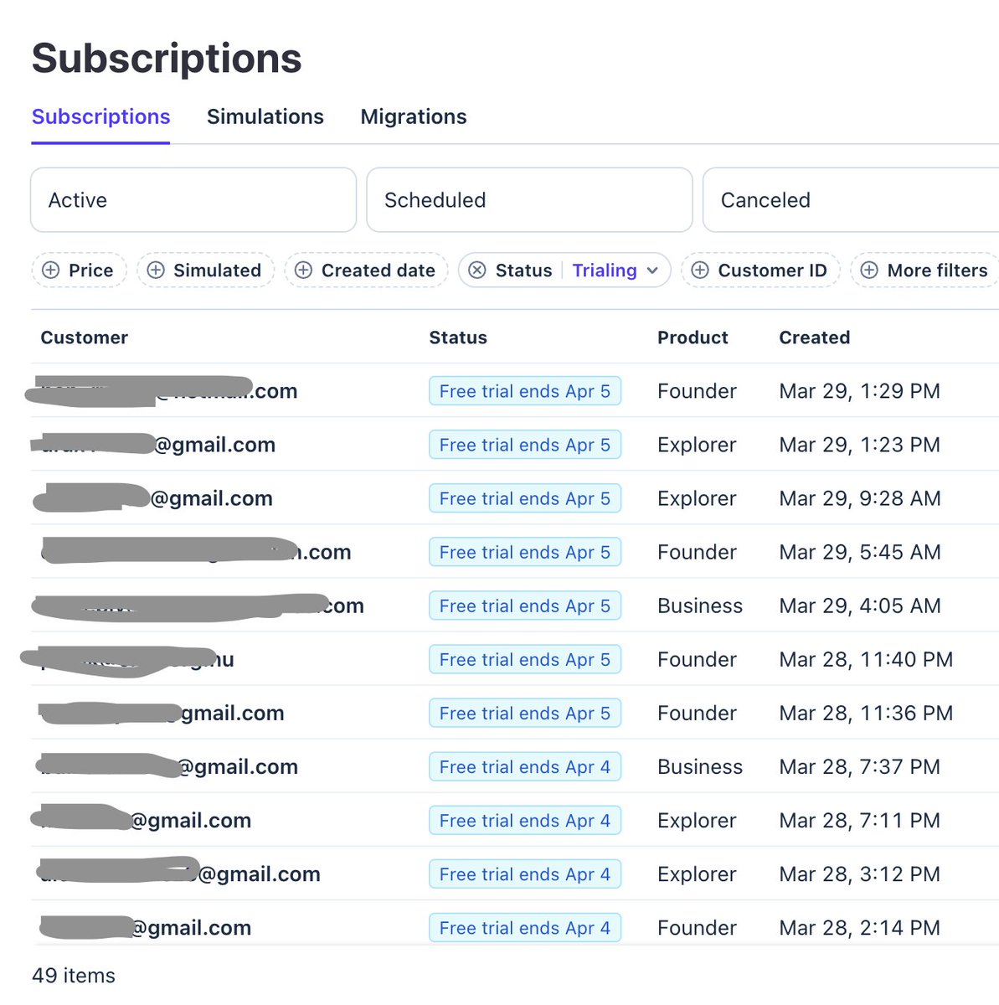
Task: Select the Active subscriptions card
Action: pos(193,199)
